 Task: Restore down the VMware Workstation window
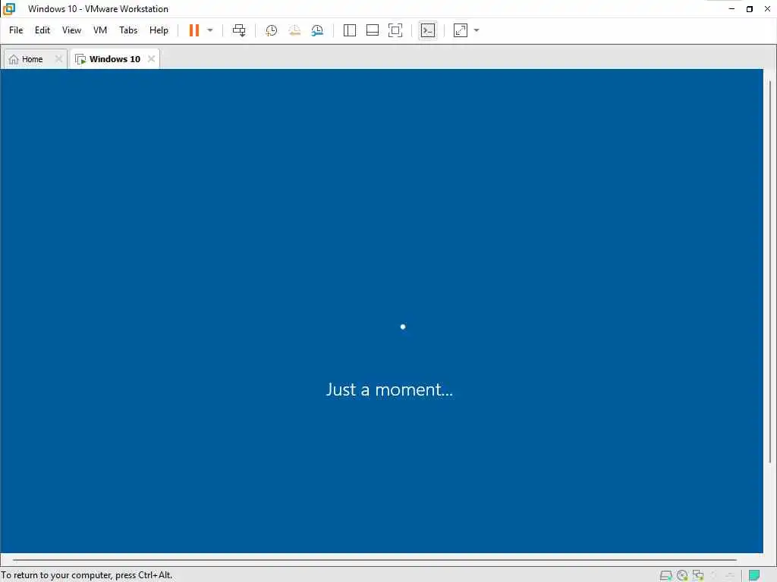click(x=749, y=9)
